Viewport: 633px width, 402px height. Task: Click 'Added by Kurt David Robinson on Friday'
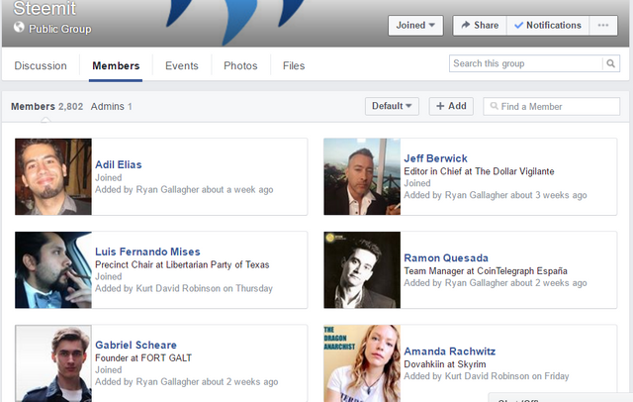487,376
